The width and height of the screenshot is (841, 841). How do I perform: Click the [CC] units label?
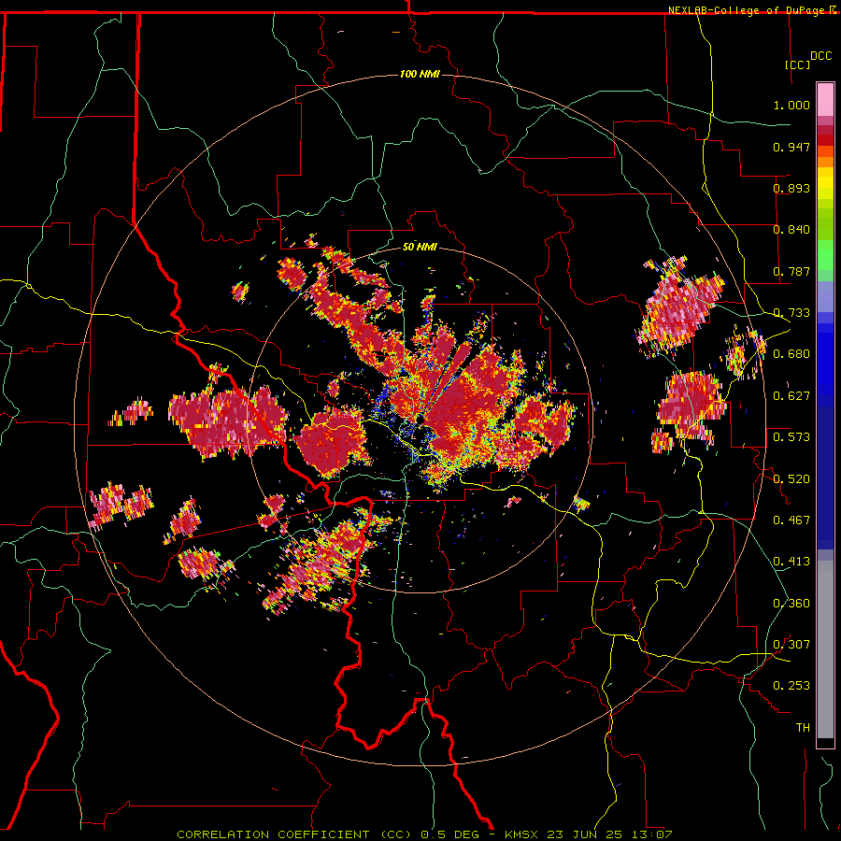pos(797,64)
